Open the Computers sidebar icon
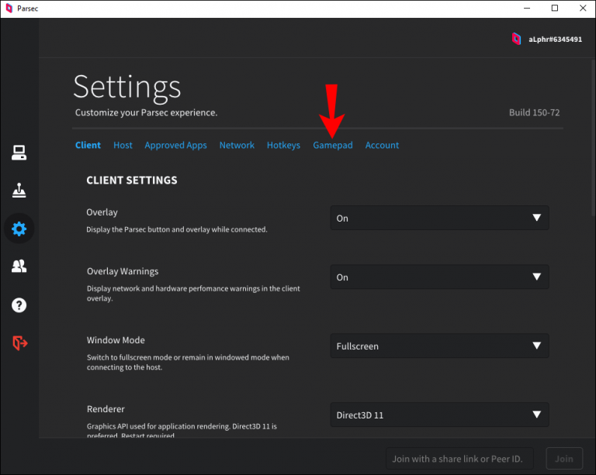This screenshot has width=596, height=475. tap(19, 153)
